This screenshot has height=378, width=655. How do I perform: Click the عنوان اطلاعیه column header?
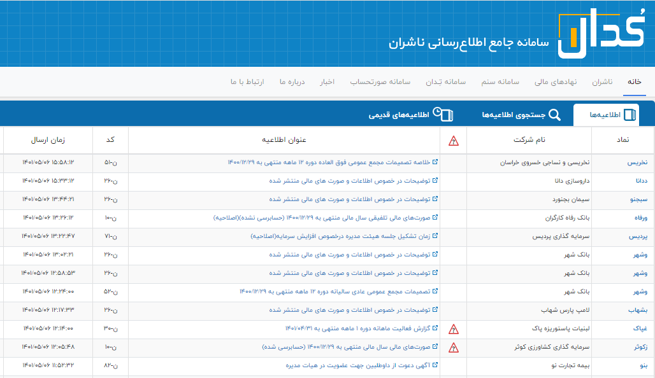(284, 140)
